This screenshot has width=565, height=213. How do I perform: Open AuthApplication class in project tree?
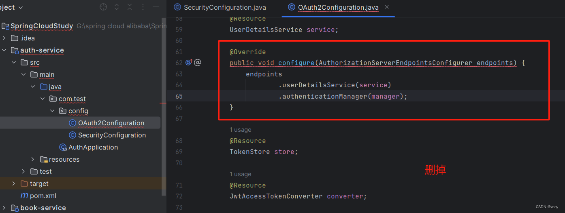pos(93,147)
